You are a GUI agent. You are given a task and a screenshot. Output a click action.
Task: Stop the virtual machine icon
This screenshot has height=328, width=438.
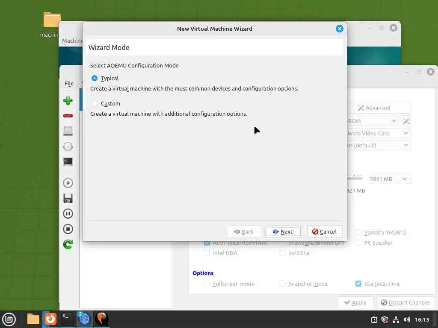pyautogui.click(x=68, y=229)
